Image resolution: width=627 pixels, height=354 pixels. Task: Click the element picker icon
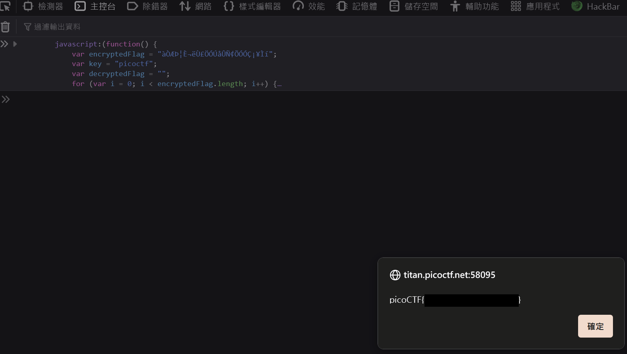(5, 6)
